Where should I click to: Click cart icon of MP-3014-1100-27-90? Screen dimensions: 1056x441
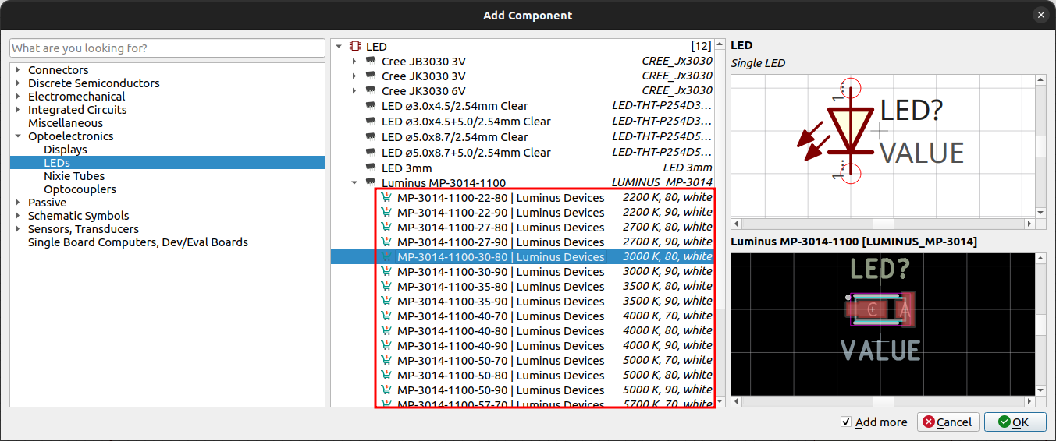coord(386,242)
